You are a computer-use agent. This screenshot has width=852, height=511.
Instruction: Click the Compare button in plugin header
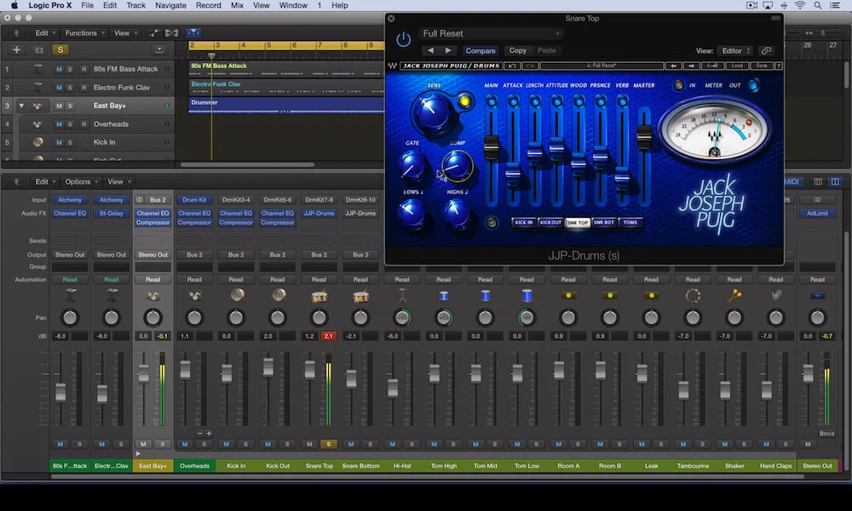[481, 50]
